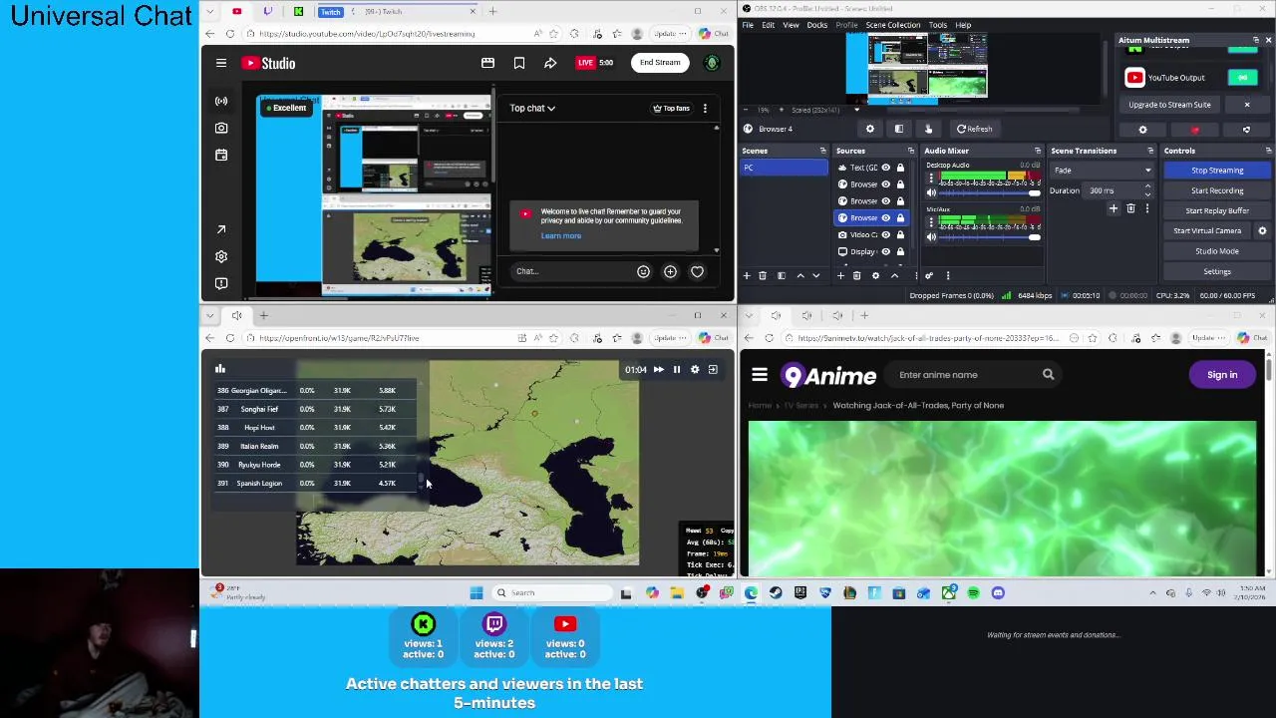
Task: Click the exit game icon in OpenFront
Action: tap(713, 370)
